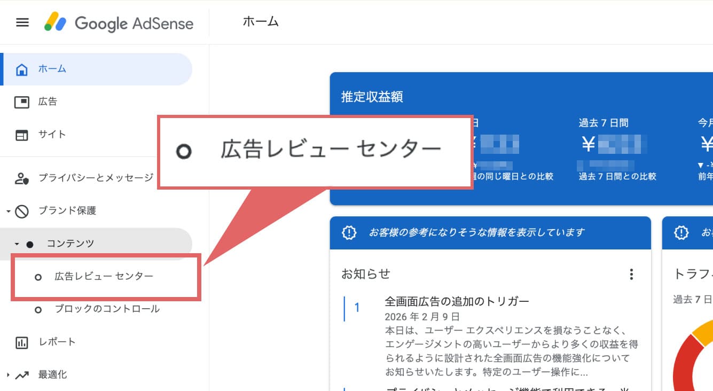Open the navigation hamburger menu

pos(21,22)
